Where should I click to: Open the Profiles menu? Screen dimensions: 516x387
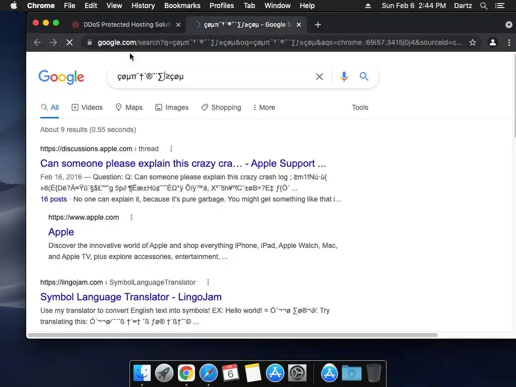222,6
